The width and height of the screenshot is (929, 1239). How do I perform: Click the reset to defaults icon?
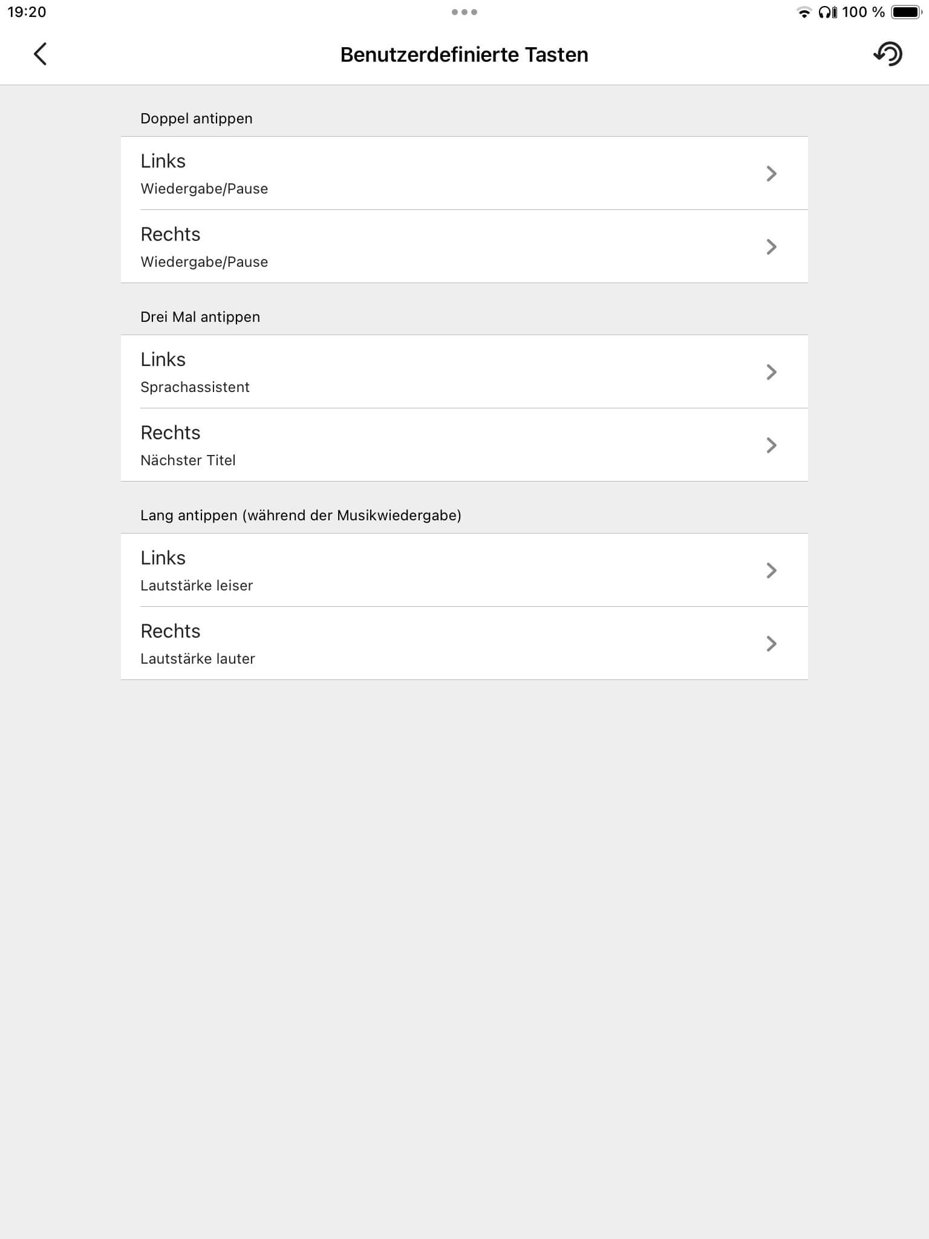[888, 54]
